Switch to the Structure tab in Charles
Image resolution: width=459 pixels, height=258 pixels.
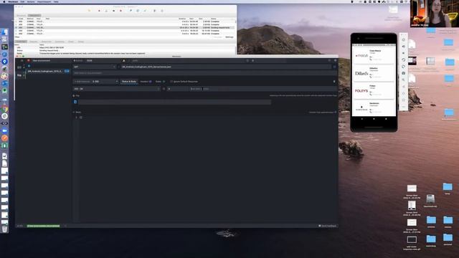(21, 16)
